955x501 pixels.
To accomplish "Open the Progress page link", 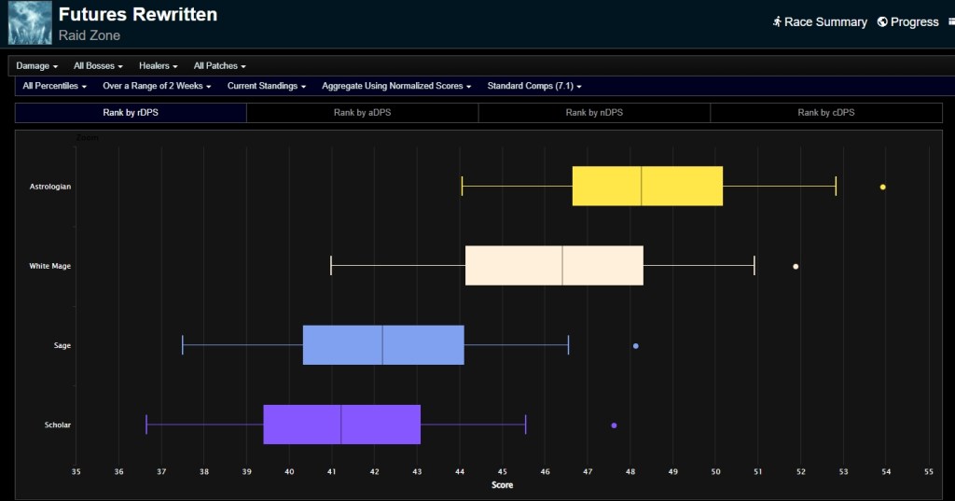I will pos(914,21).
